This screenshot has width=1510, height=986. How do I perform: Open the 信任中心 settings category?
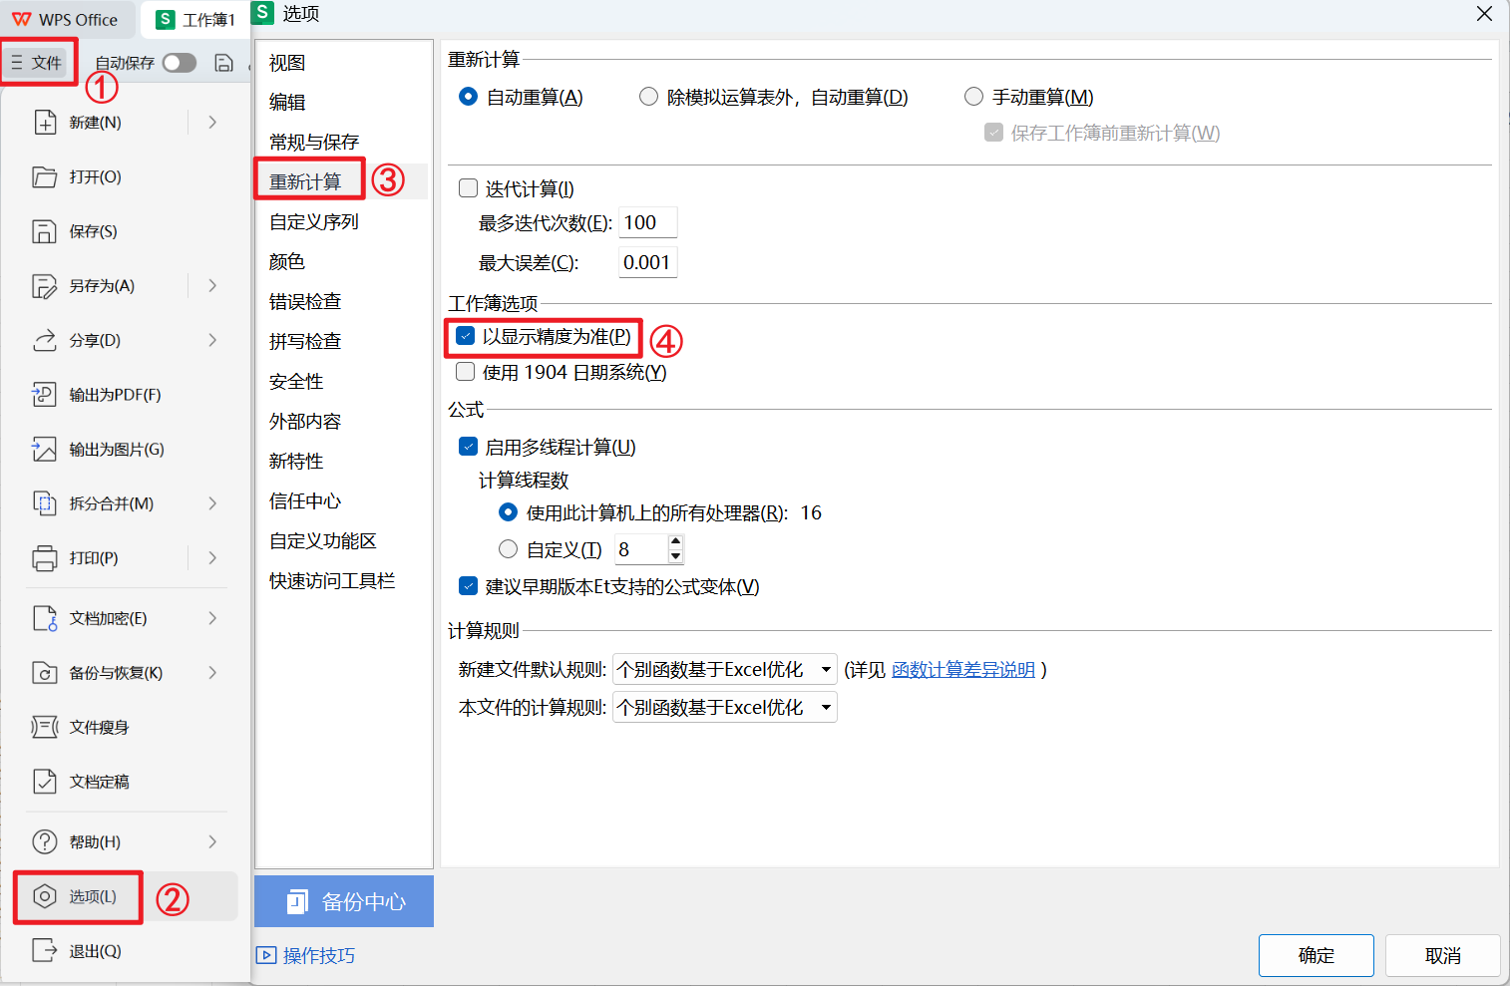coord(305,500)
